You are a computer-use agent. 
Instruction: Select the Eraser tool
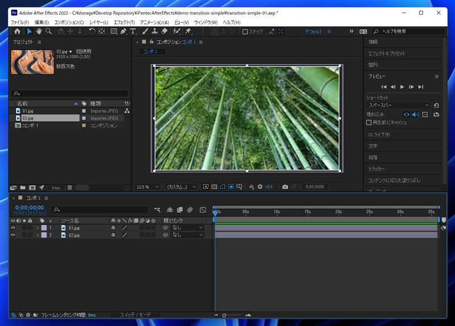point(164,31)
